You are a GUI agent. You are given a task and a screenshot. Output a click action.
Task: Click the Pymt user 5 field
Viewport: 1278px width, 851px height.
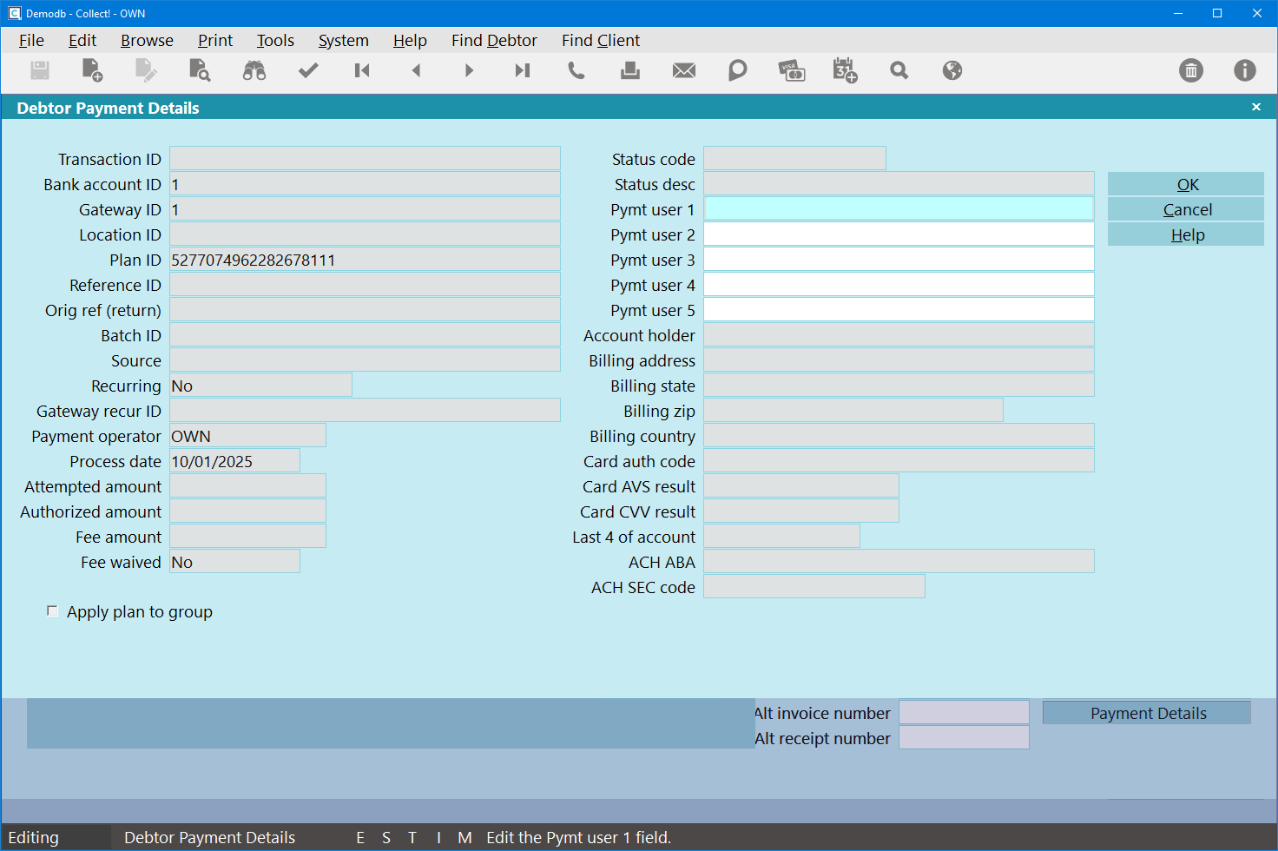point(898,310)
